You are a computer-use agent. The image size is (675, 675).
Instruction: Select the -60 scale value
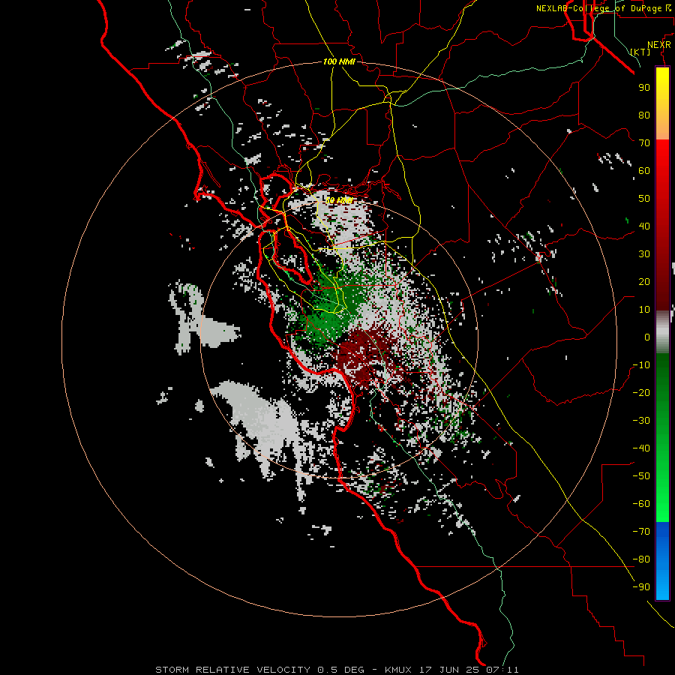tap(641, 504)
